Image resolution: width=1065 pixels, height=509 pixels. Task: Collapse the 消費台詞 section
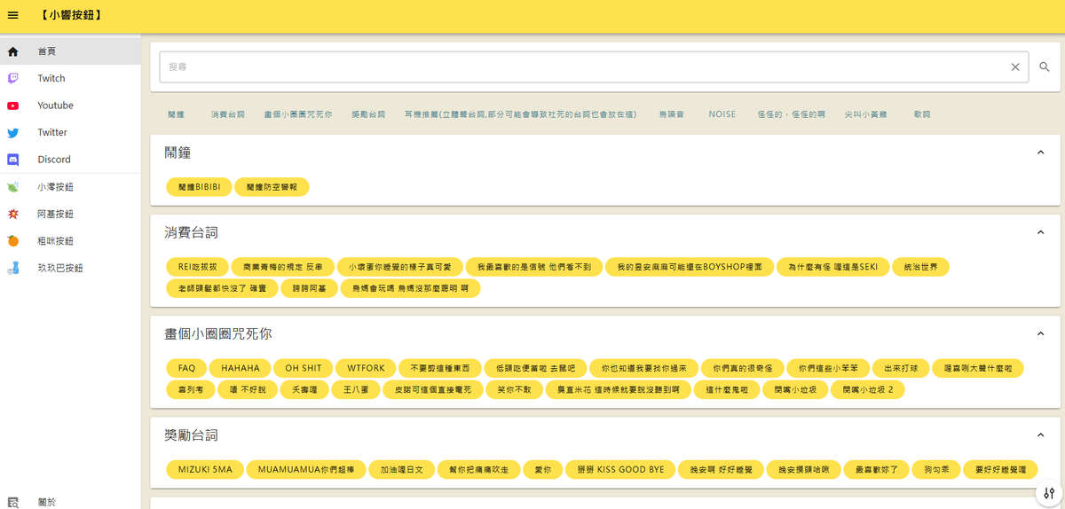click(x=1040, y=232)
